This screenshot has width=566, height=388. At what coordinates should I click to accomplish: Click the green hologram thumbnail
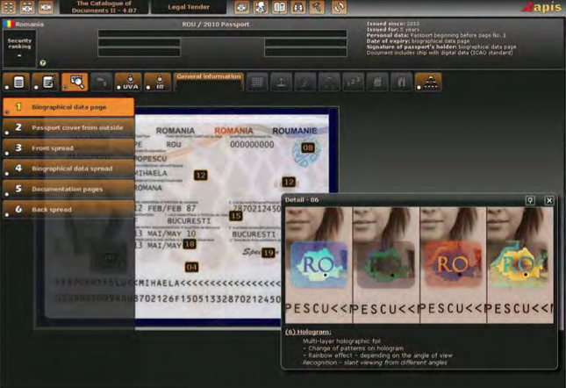pyautogui.click(x=386, y=265)
